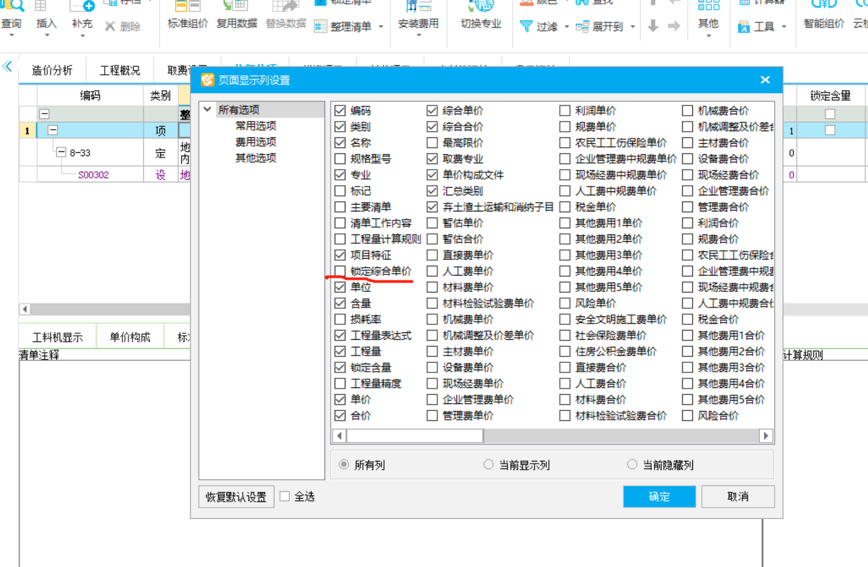Click the 替换数据 tool
This screenshot has height=567, width=868.
[285, 15]
